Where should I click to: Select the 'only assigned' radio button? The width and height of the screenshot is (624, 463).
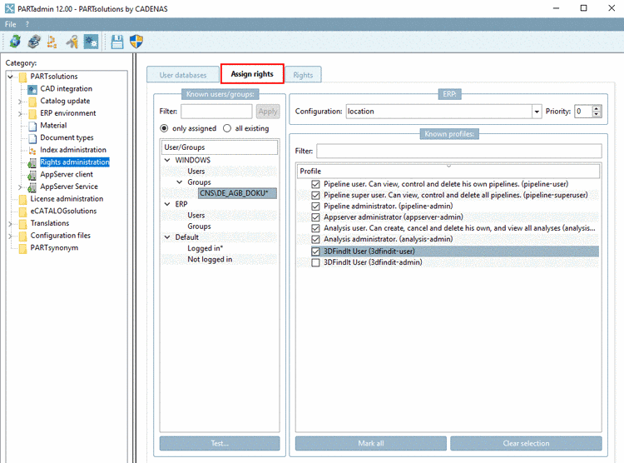click(x=164, y=128)
